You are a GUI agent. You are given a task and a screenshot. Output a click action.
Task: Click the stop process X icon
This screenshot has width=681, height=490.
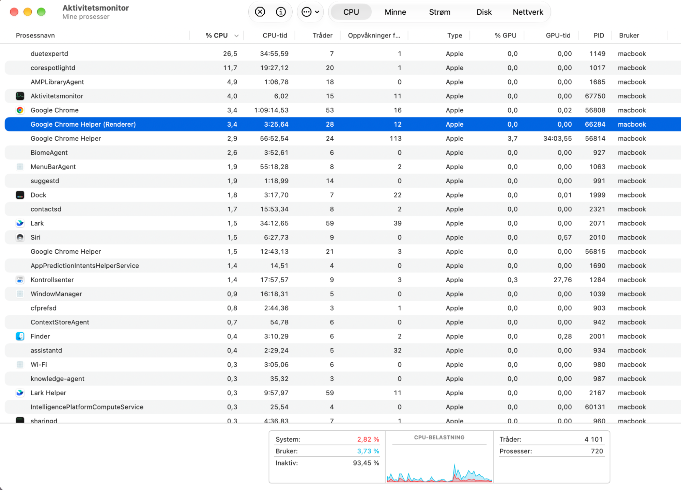[x=260, y=12]
